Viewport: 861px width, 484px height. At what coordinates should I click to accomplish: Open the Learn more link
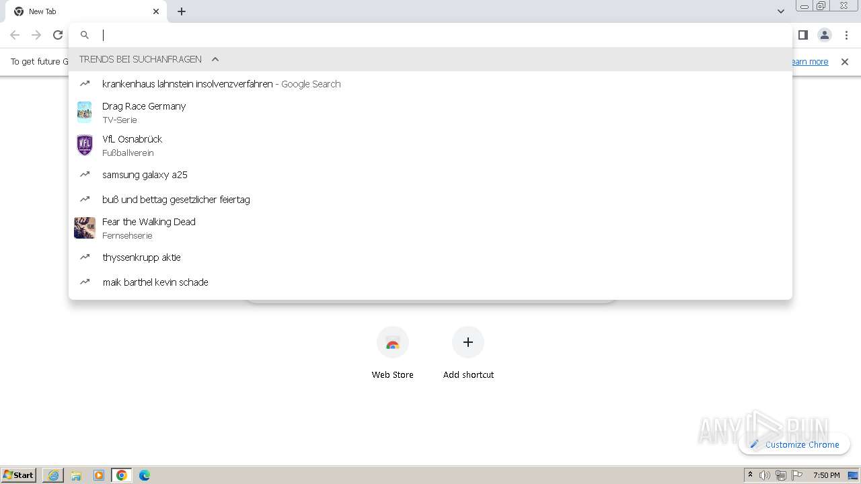point(810,61)
